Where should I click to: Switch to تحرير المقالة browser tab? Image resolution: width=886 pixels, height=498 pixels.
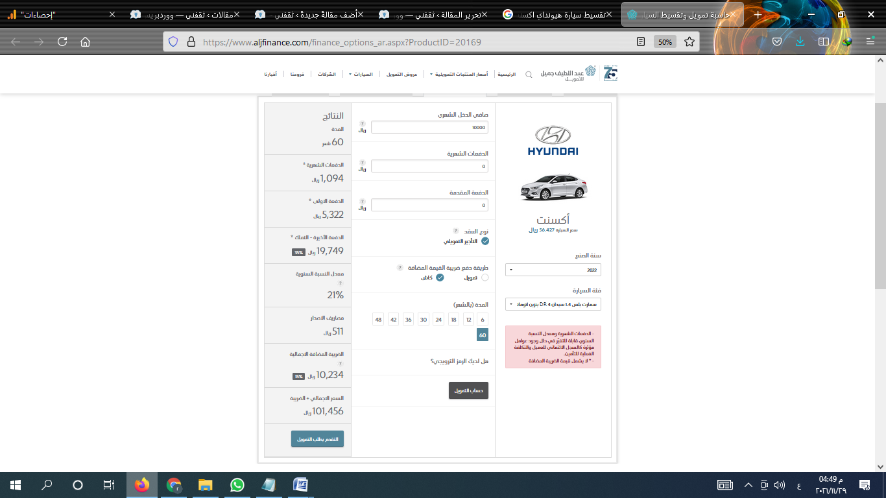coord(435,14)
